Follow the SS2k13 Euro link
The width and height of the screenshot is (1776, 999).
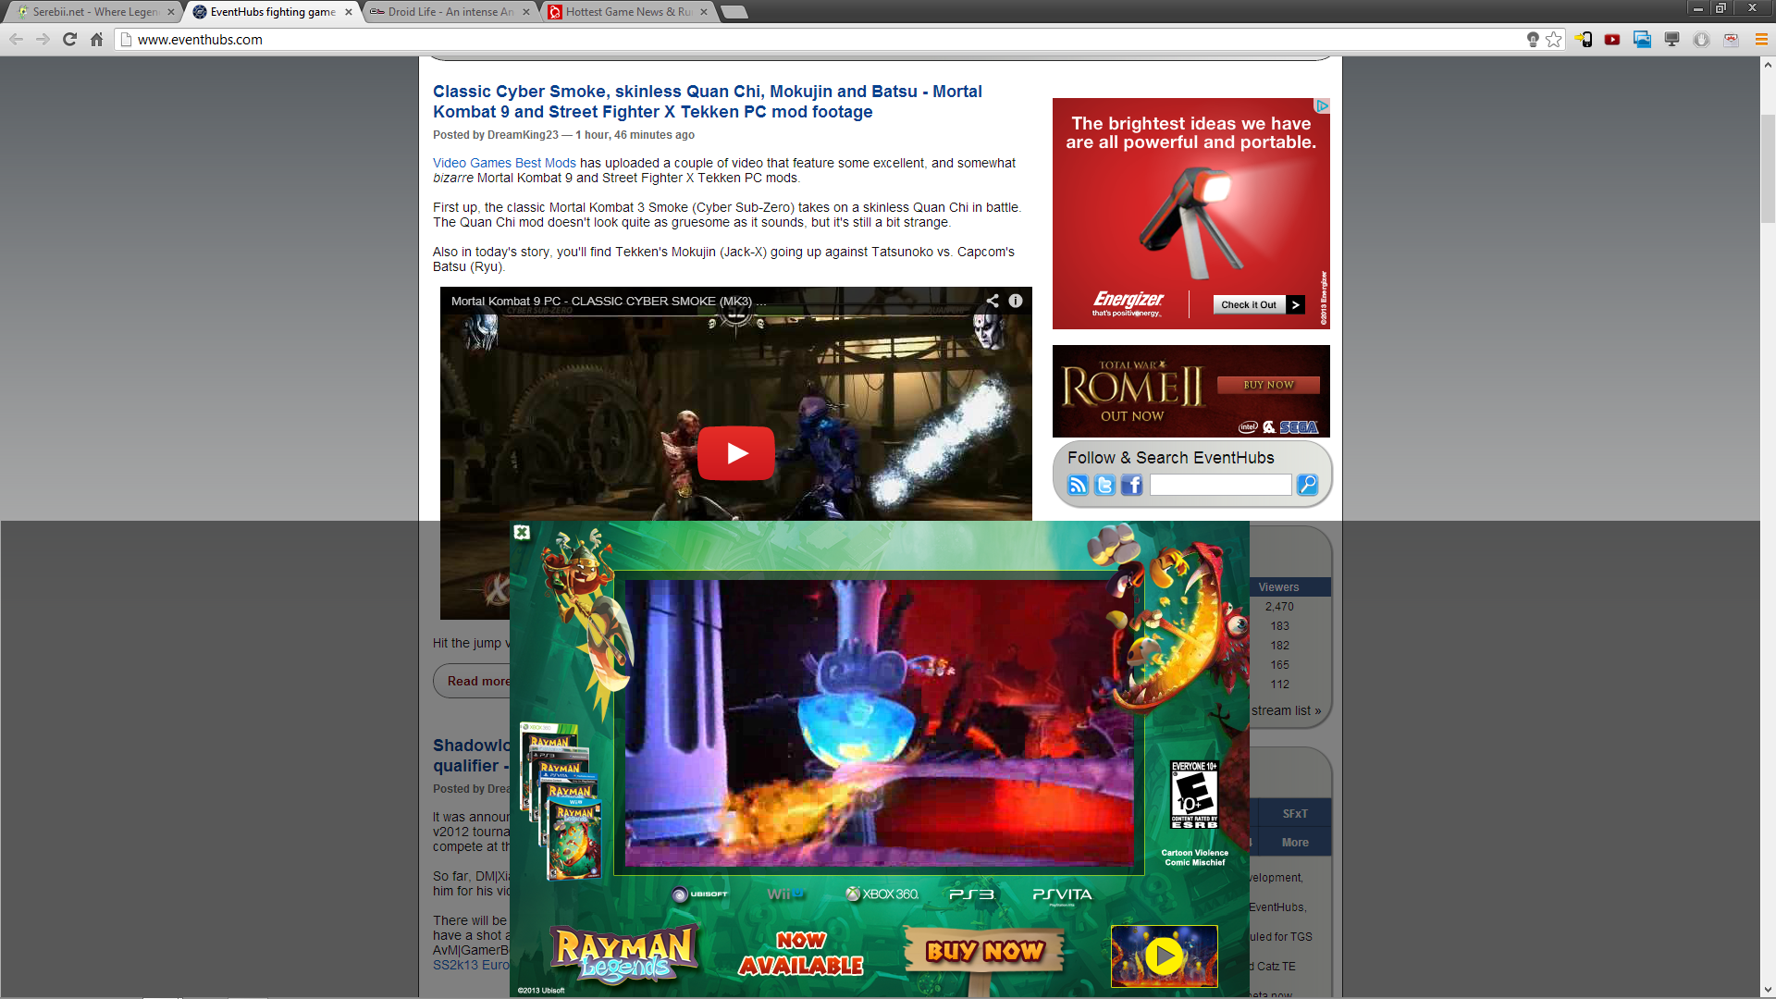[x=471, y=965]
